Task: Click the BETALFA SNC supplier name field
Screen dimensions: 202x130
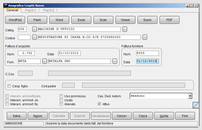Action: click(x=79, y=61)
